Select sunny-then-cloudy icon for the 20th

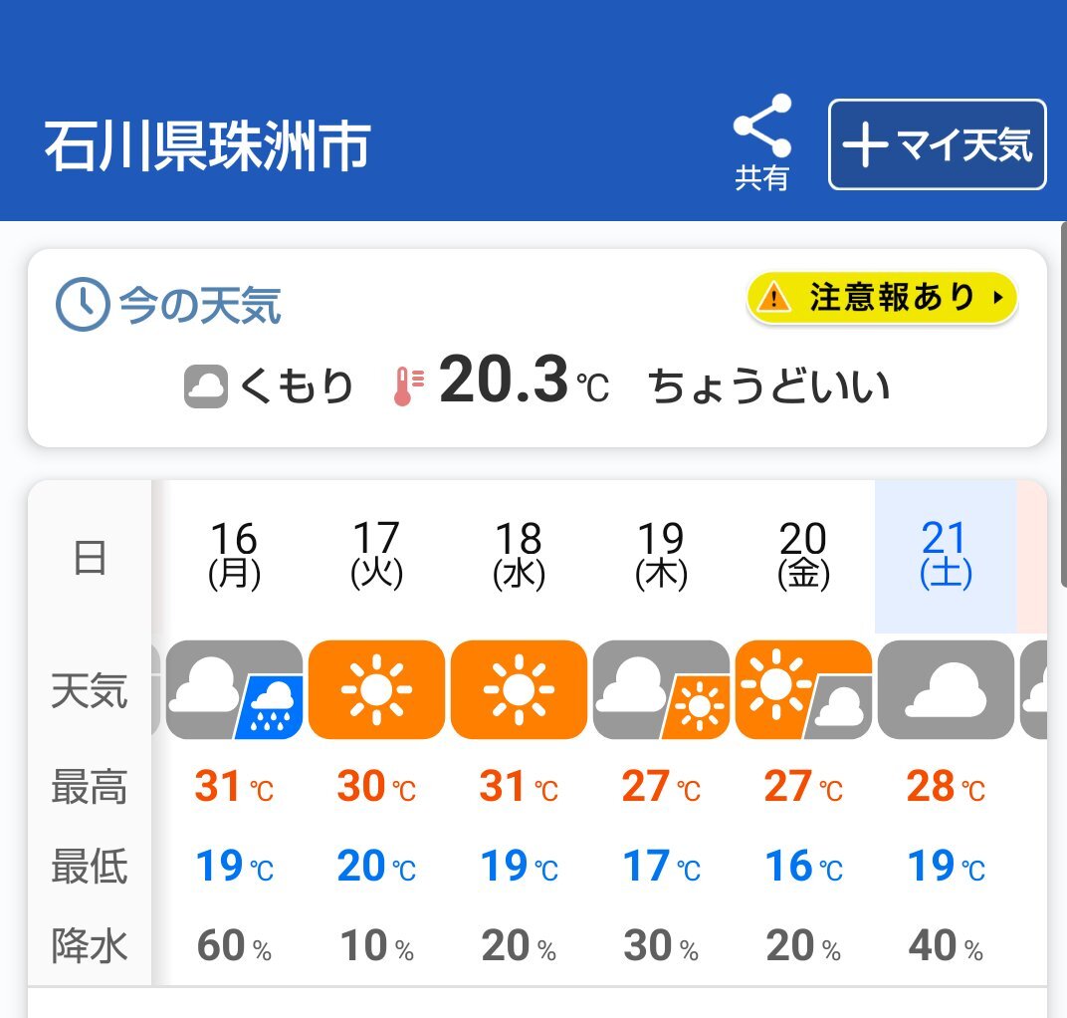tap(803, 689)
